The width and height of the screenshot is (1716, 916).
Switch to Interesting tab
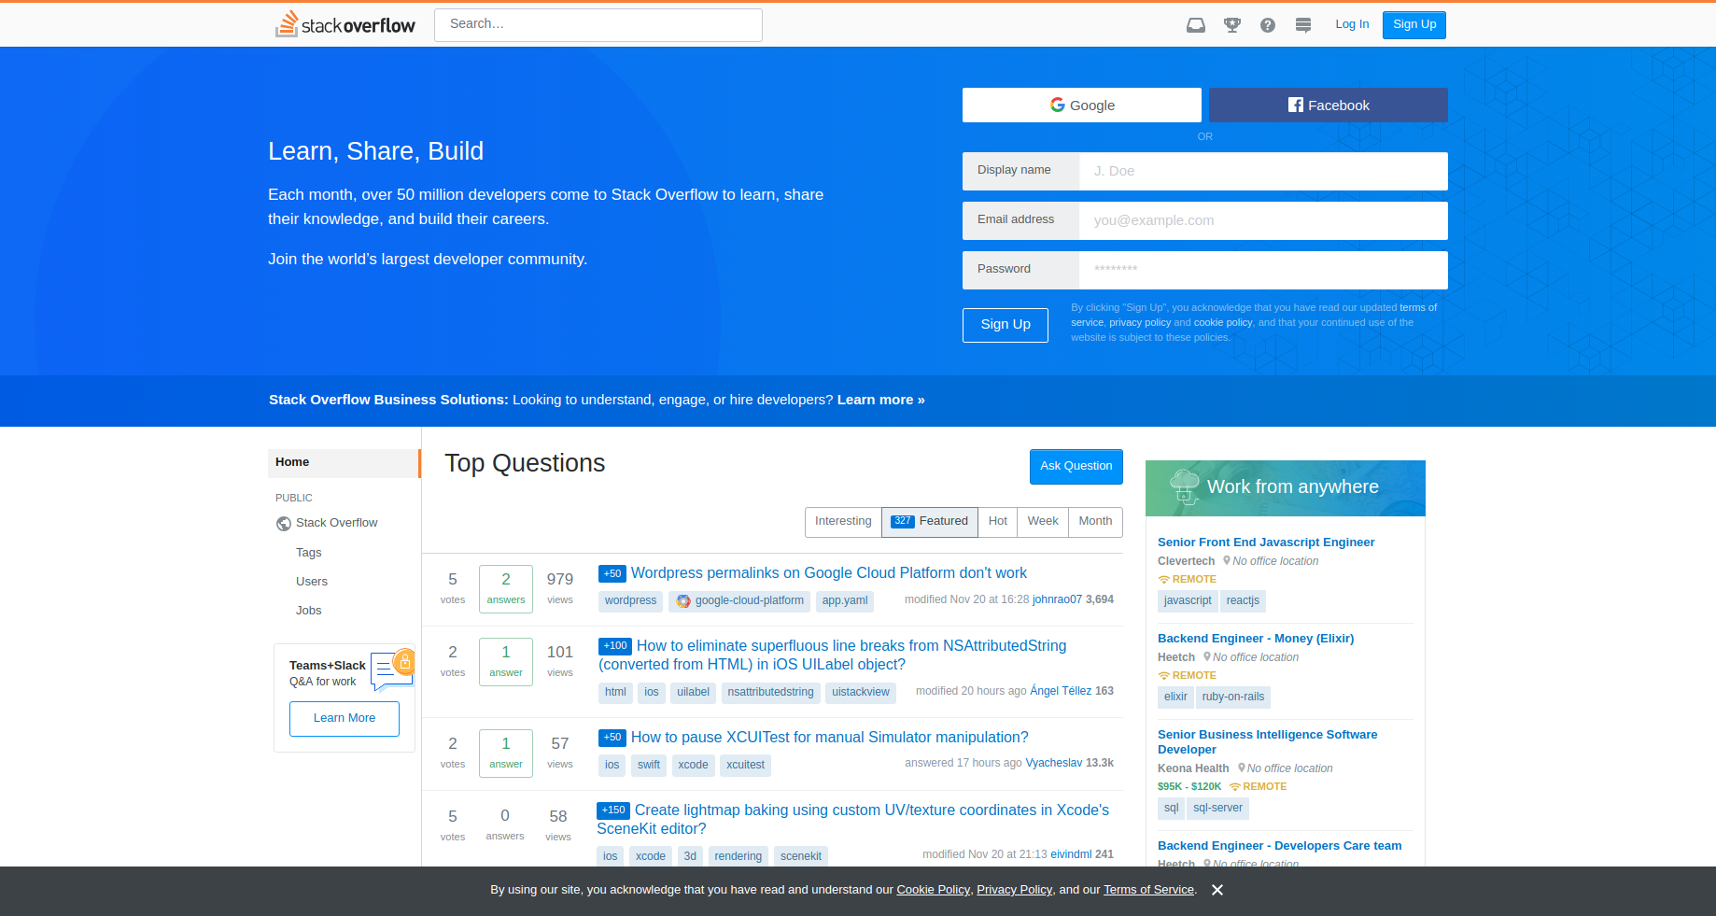[843, 521]
